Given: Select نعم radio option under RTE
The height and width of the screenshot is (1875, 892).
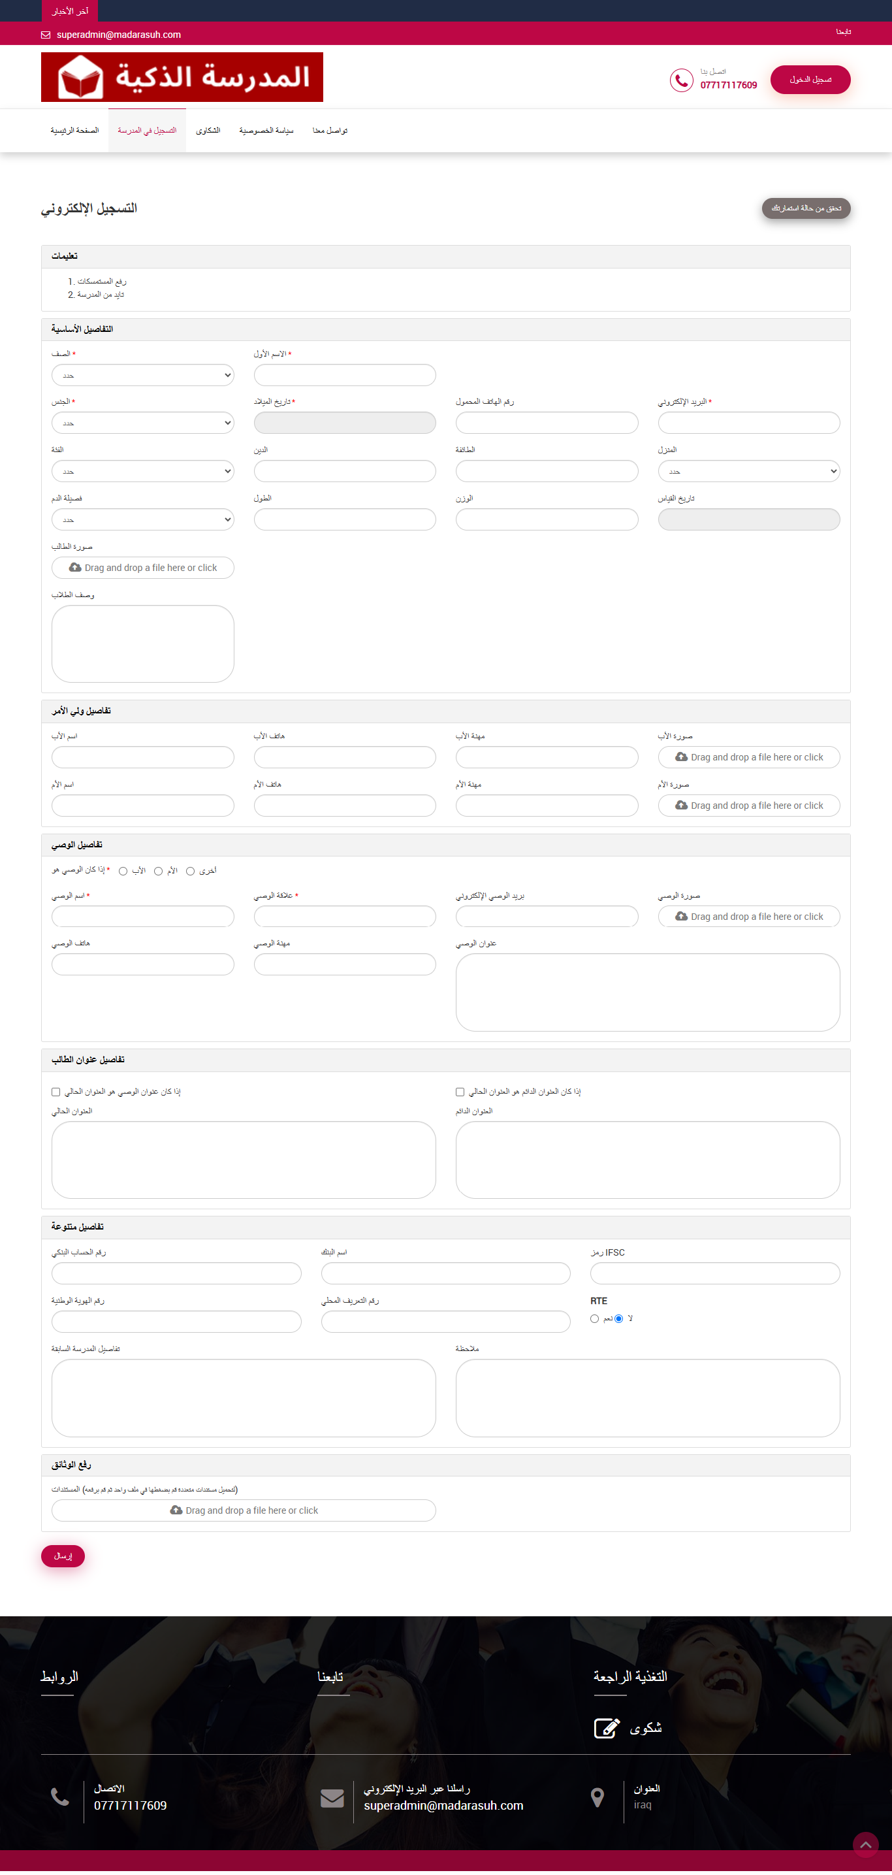Looking at the screenshot, I should 594,1319.
